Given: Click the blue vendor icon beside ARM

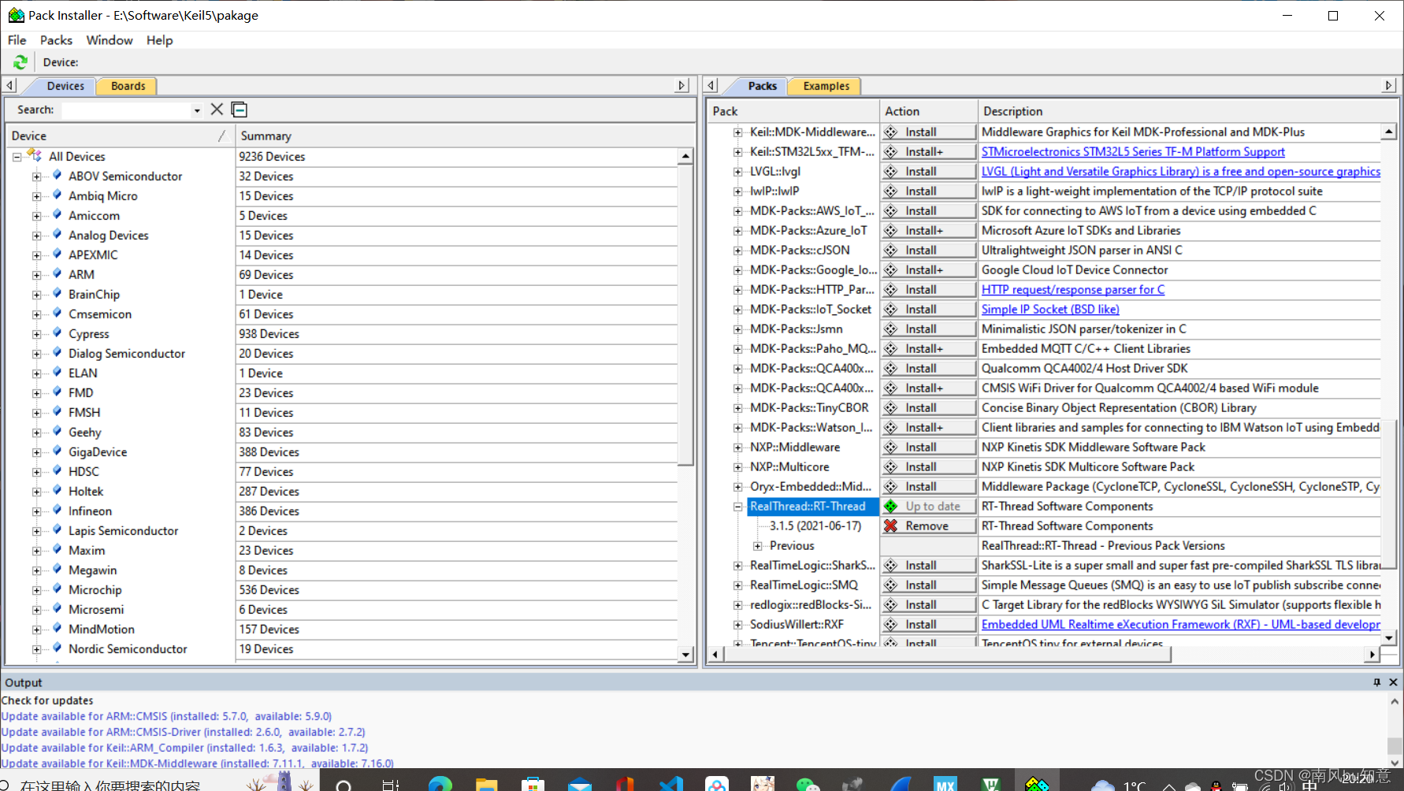Looking at the screenshot, I should [58, 274].
